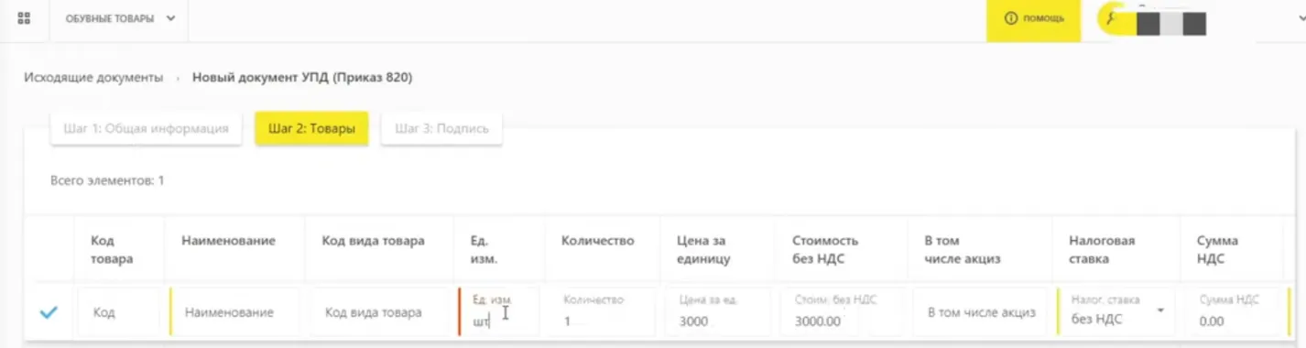Click the Сумма НДС column header
This screenshot has width=1306, height=348.
click(1218, 249)
